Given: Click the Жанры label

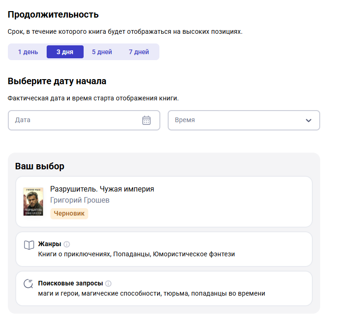Looking at the screenshot, I should tap(50, 244).
